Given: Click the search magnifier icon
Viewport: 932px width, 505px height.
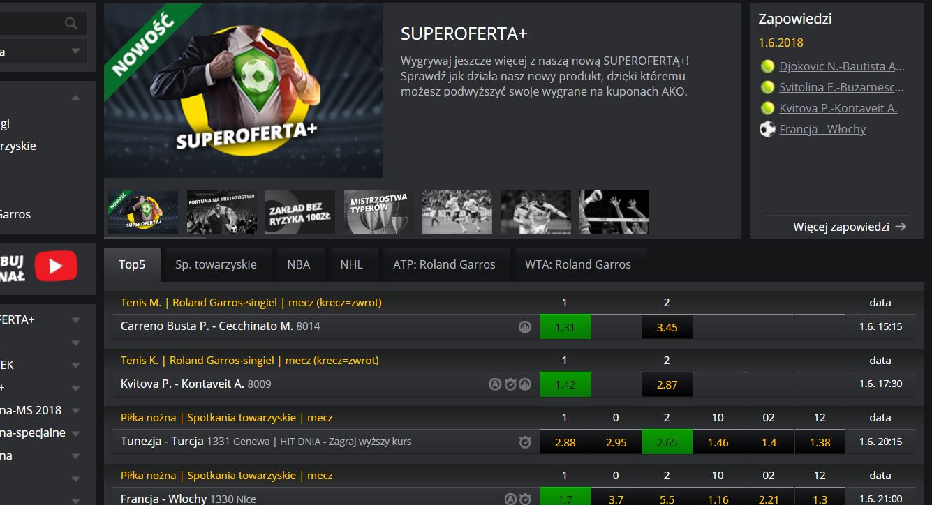Looking at the screenshot, I should click(71, 23).
